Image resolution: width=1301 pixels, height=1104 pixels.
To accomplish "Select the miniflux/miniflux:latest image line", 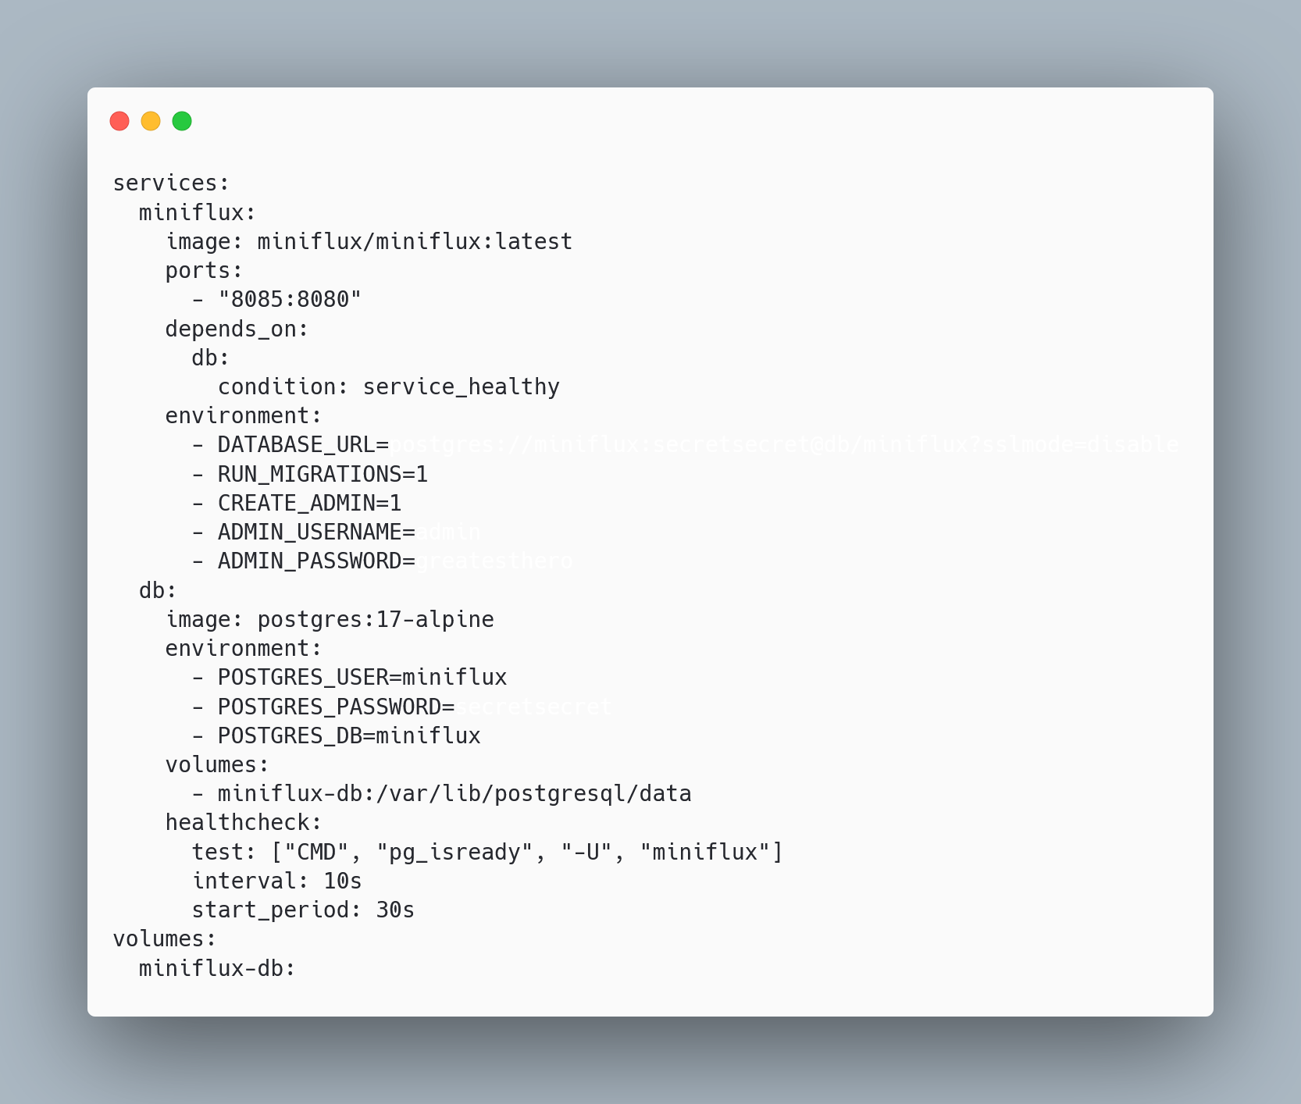I will (x=369, y=241).
